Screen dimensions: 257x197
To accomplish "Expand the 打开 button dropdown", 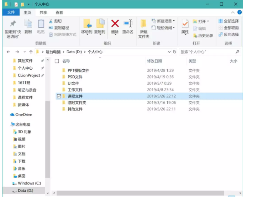I will pyautogui.click(x=208, y=21).
